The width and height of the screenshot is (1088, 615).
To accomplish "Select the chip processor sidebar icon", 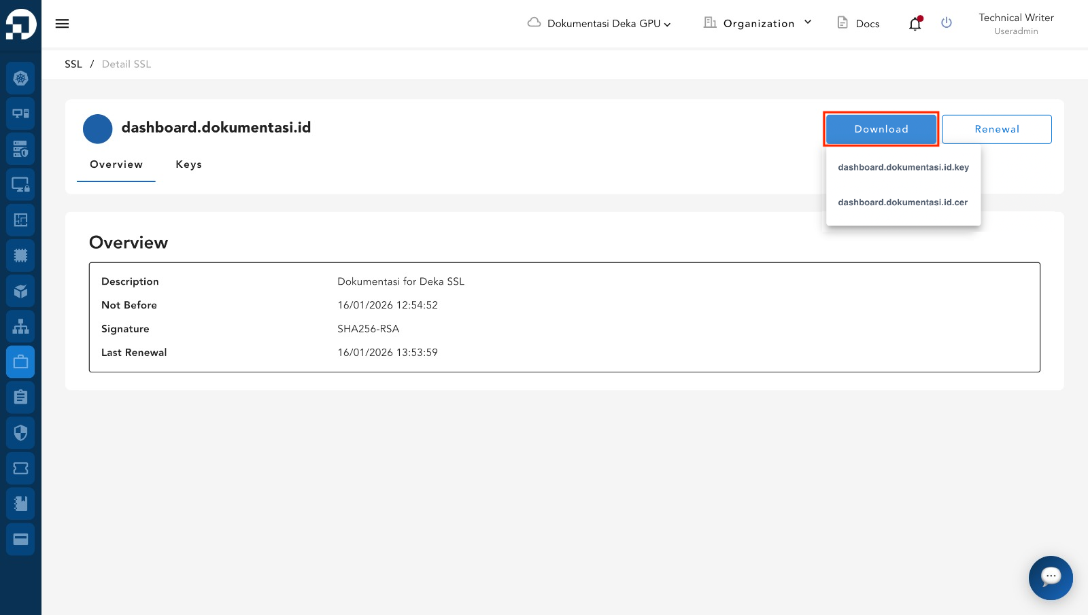I will (x=20, y=256).
